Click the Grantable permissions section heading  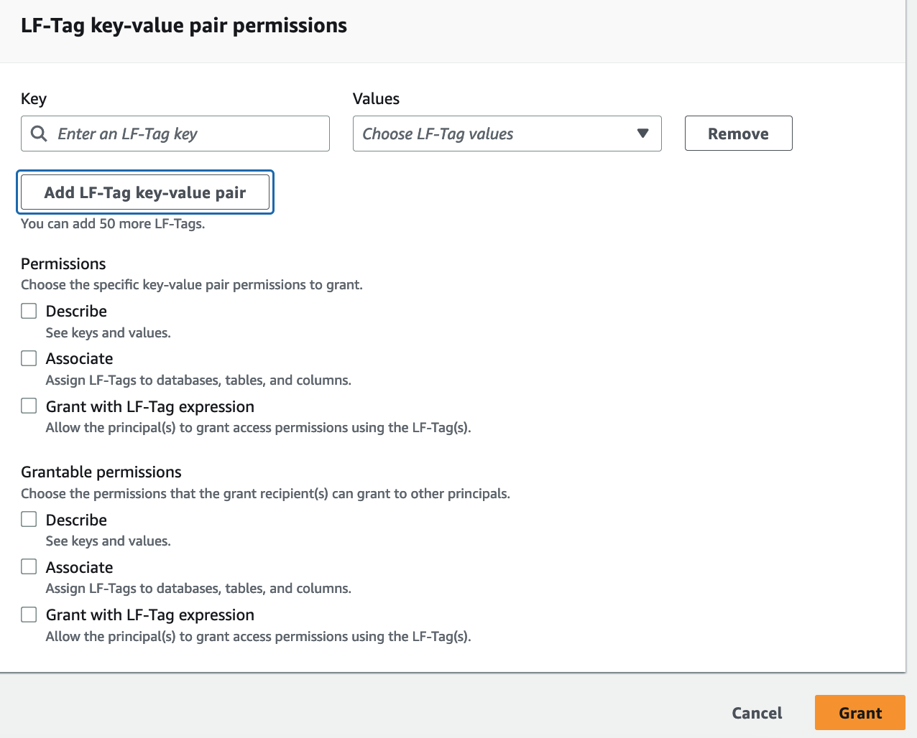click(101, 472)
